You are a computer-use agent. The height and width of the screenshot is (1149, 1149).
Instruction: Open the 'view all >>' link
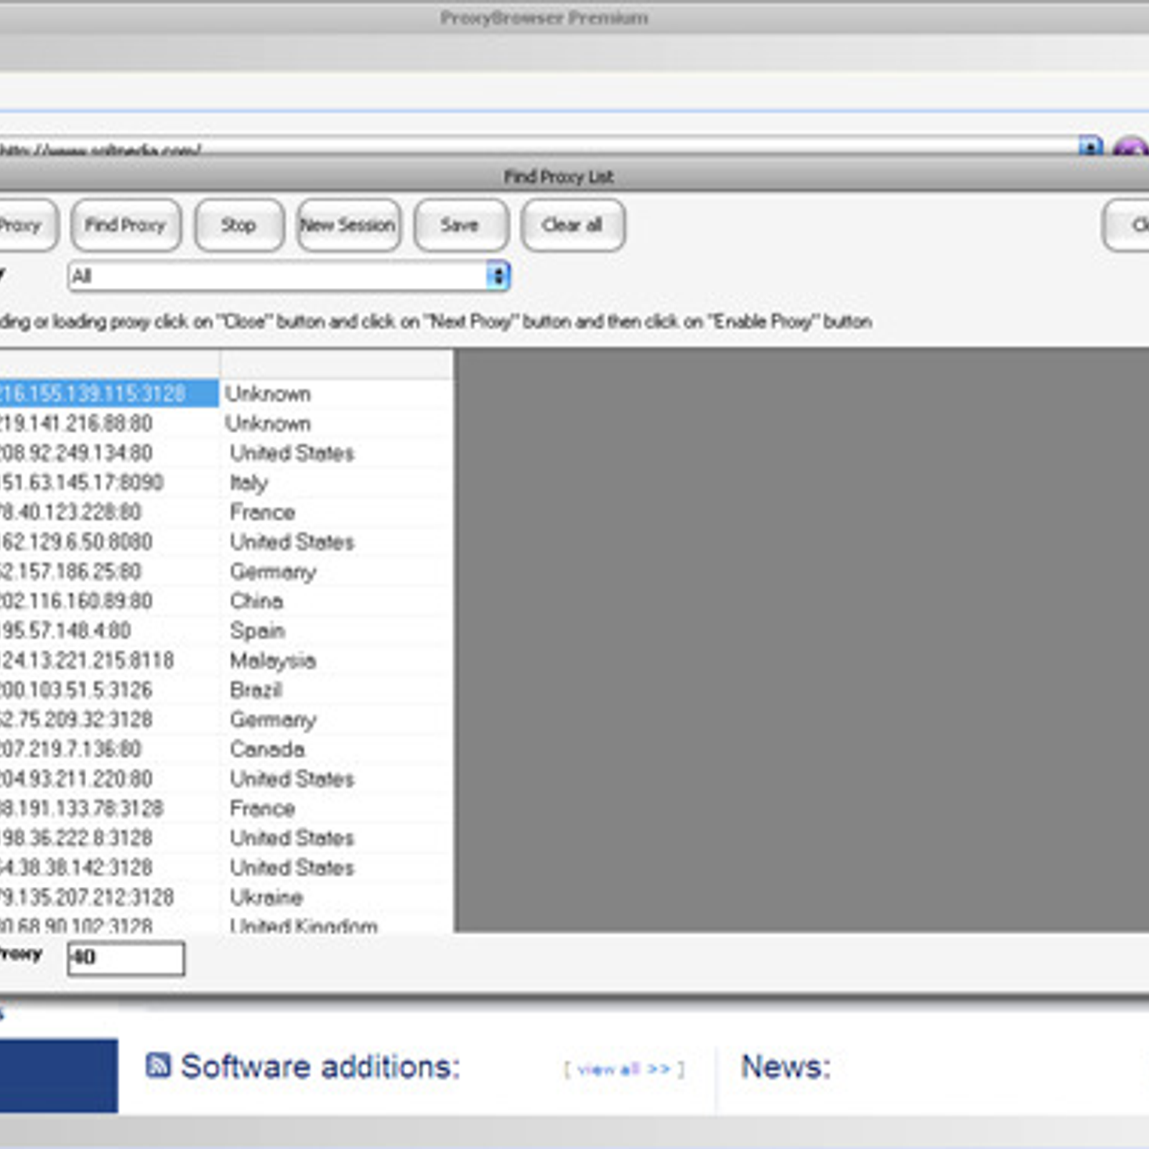[x=624, y=1069]
